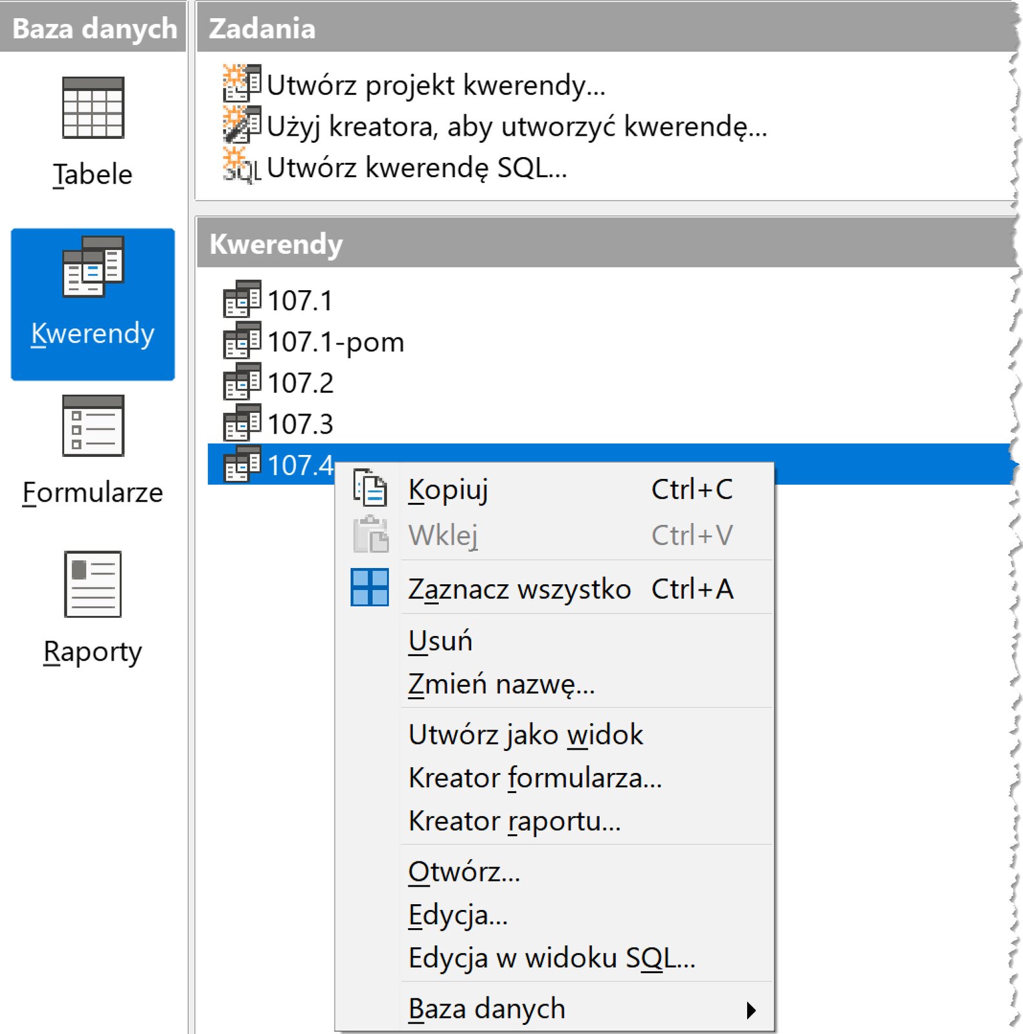Click the Utwórz projekt kwerendy icon
This screenshot has width=1023, height=1034.
[x=242, y=83]
